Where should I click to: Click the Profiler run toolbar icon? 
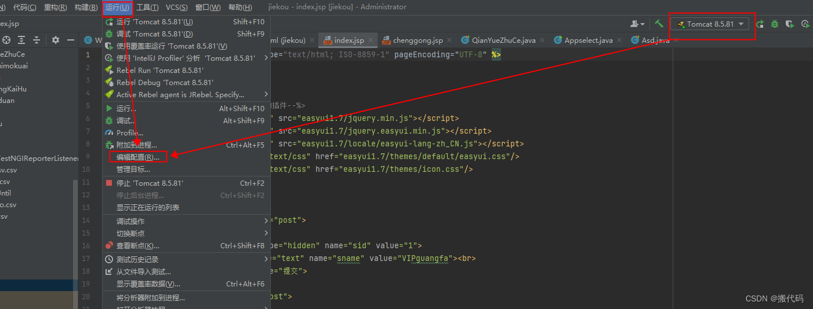805,24
